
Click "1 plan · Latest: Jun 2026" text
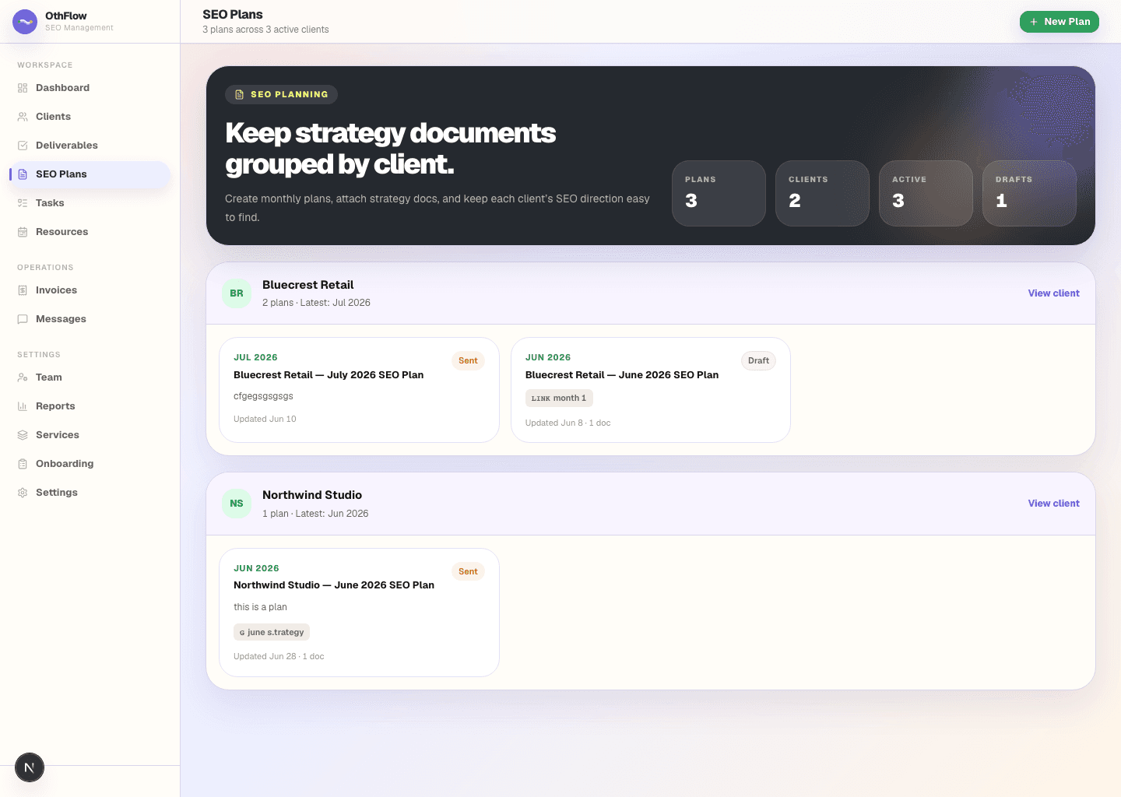[315, 514]
